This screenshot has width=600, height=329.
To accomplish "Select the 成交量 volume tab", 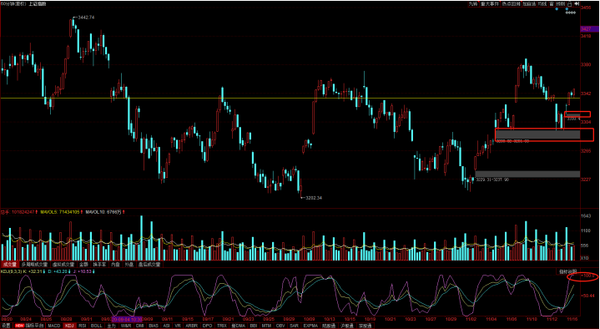I will 9,264.
